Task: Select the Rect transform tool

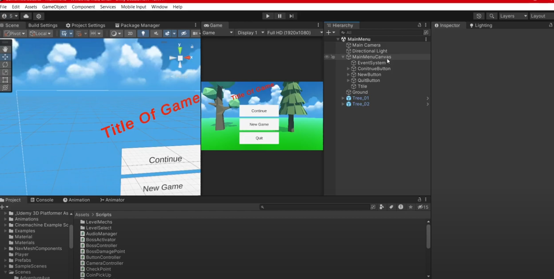Action: coord(5,80)
